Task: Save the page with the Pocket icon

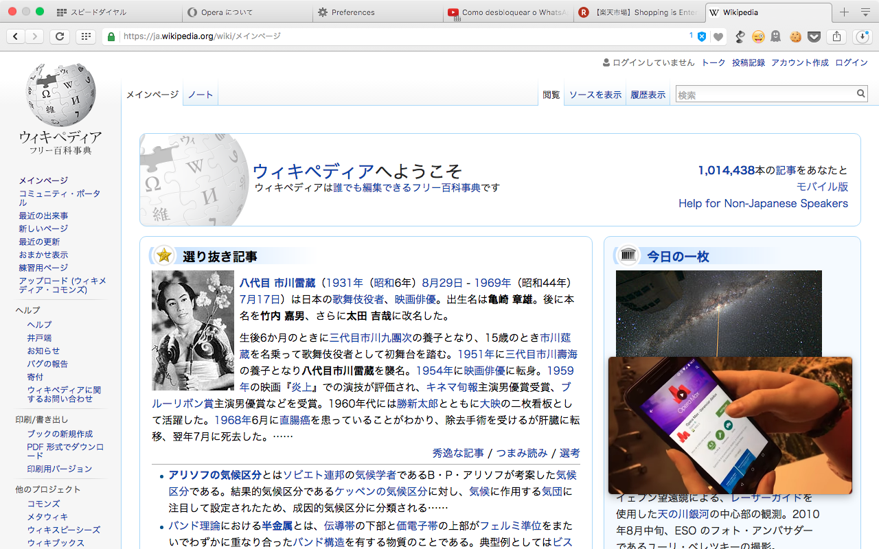Action: pyautogui.click(x=814, y=36)
